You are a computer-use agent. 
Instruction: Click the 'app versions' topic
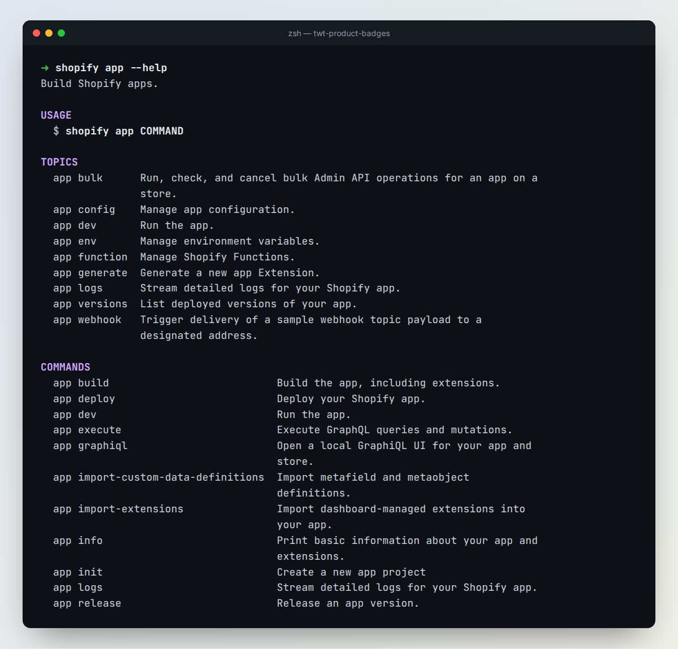coord(90,304)
